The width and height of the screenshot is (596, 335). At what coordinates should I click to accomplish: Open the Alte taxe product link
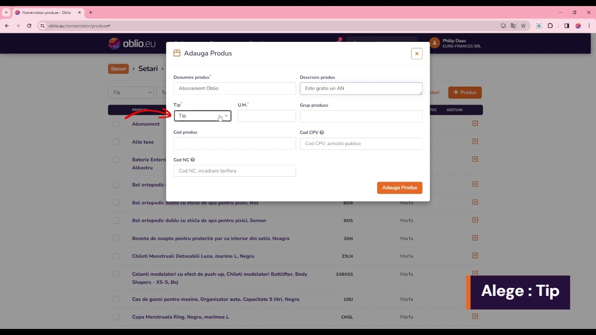click(142, 142)
